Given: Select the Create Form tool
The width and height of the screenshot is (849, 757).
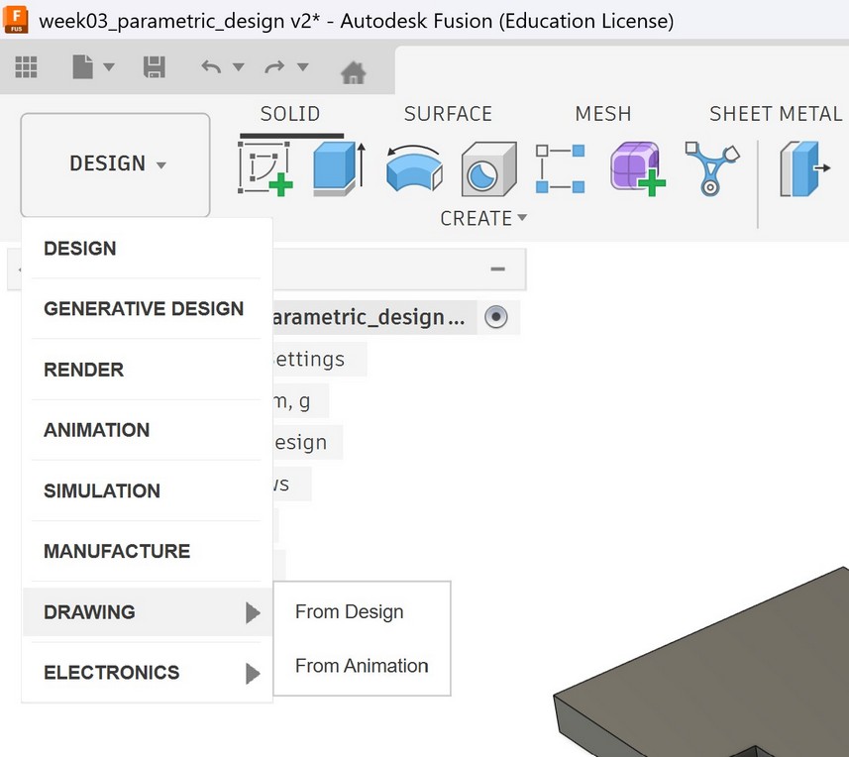Looking at the screenshot, I should click(x=637, y=168).
